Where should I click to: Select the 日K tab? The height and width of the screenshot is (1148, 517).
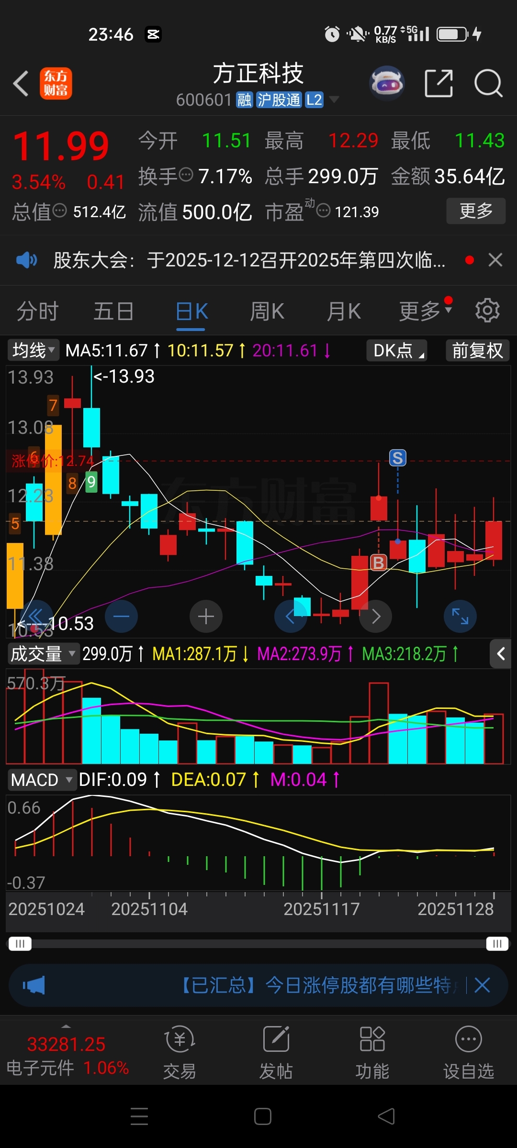[x=191, y=311]
